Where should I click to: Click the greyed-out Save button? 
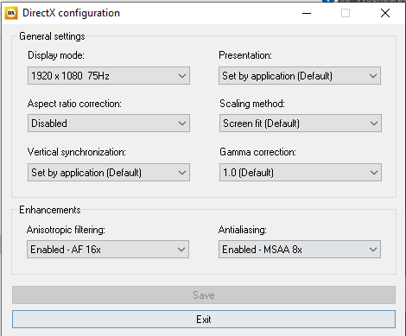pos(204,295)
